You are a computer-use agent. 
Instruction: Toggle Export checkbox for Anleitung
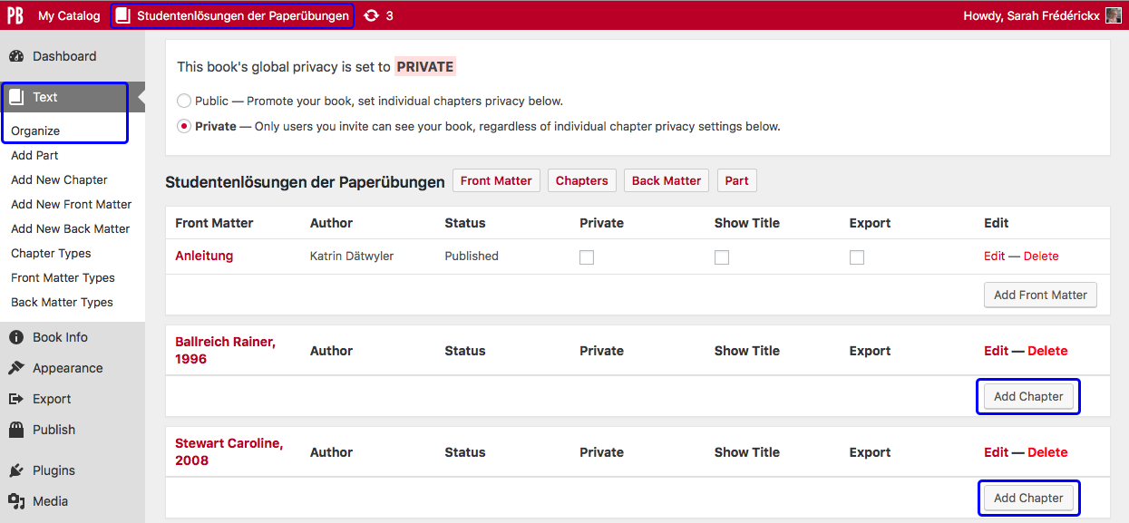(857, 257)
